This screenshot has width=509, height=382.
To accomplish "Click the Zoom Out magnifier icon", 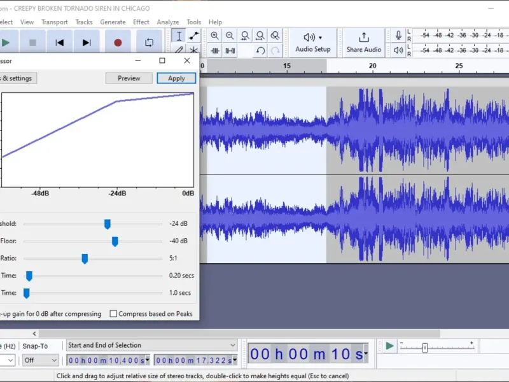I will click(x=230, y=36).
